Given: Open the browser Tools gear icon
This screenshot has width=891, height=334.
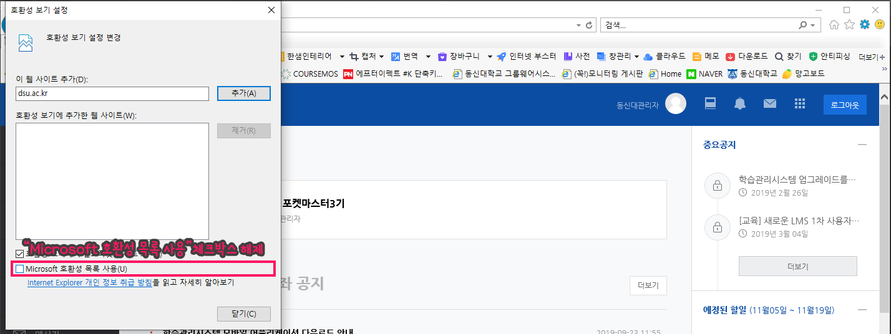Looking at the screenshot, I should pyautogui.click(x=865, y=25).
